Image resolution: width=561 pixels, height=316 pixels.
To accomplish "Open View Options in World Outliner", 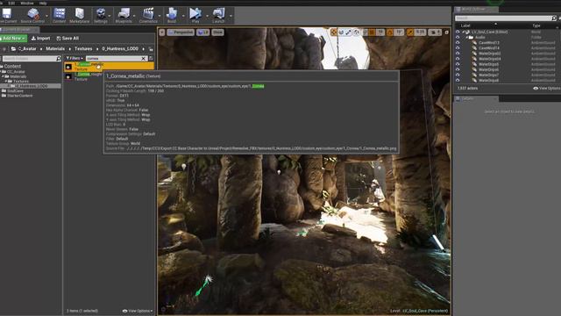I will tap(547, 88).
